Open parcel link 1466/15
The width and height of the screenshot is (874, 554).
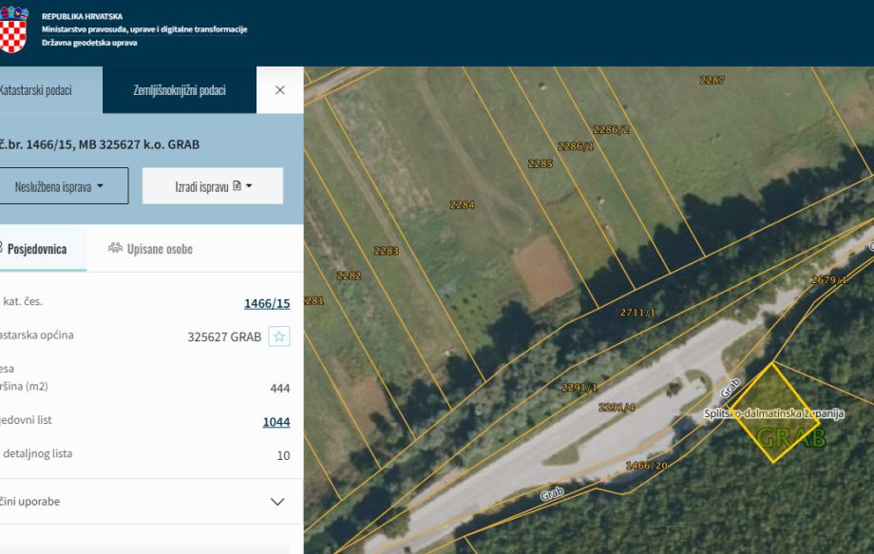[x=267, y=304]
